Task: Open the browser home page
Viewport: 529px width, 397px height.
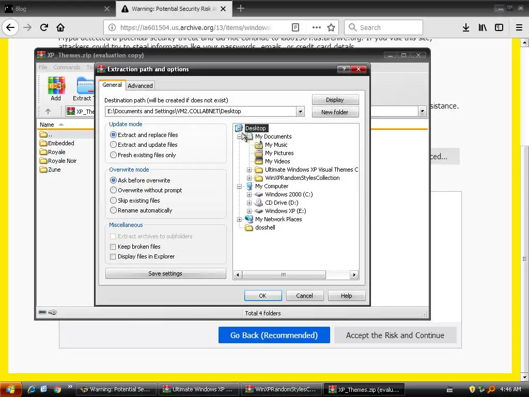Action: tap(60, 27)
